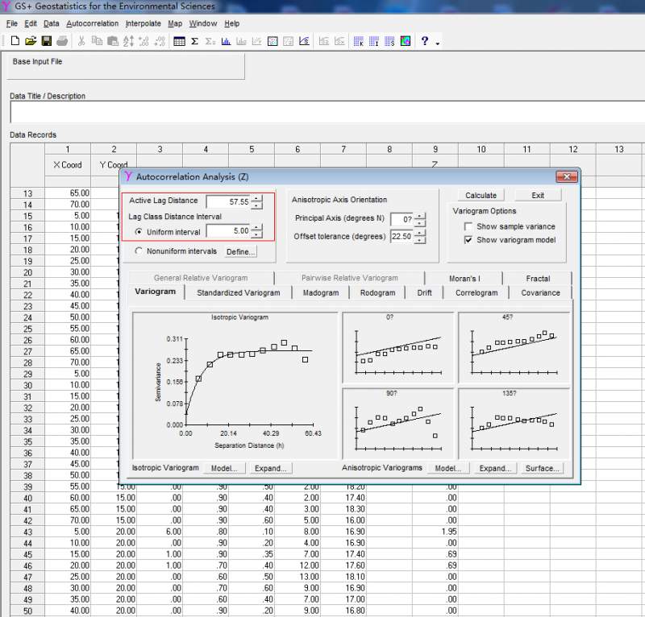Click the Open folder toolbar icon

point(31,41)
